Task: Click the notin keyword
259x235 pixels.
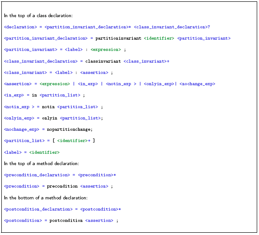Action: coord(48,107)
